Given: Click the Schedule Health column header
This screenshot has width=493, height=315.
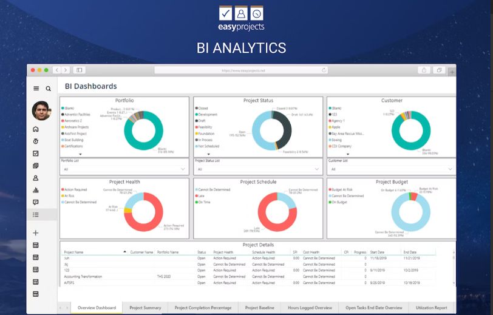Looking at the screenshot, I should click(263, 252).
